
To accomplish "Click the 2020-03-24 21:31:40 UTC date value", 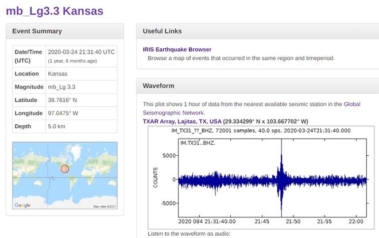I will point(81,52).
